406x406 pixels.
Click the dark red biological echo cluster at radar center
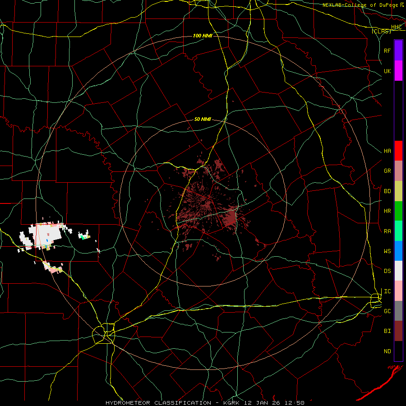coord(204,204)
